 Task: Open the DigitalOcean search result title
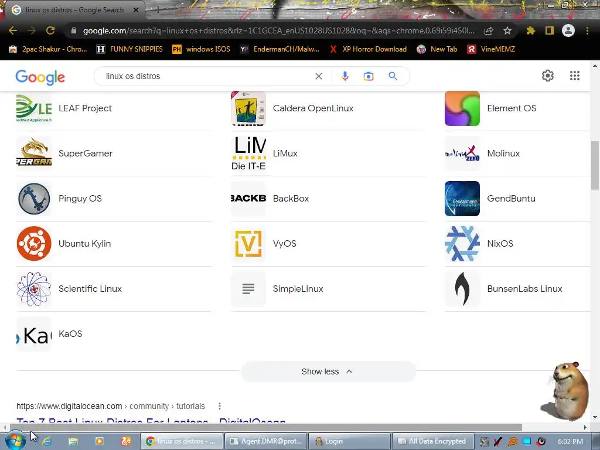(x=151, y=421)
